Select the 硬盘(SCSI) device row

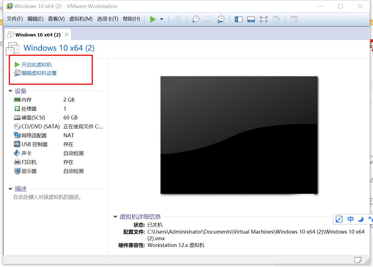point(59,117)
